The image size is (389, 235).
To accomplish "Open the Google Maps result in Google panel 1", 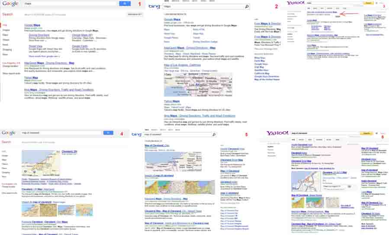I will tap(32, 25).
